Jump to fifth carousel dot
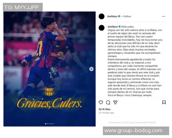Image resolution: width=172 pixels, height=138 pixels. tap(53, 124)
